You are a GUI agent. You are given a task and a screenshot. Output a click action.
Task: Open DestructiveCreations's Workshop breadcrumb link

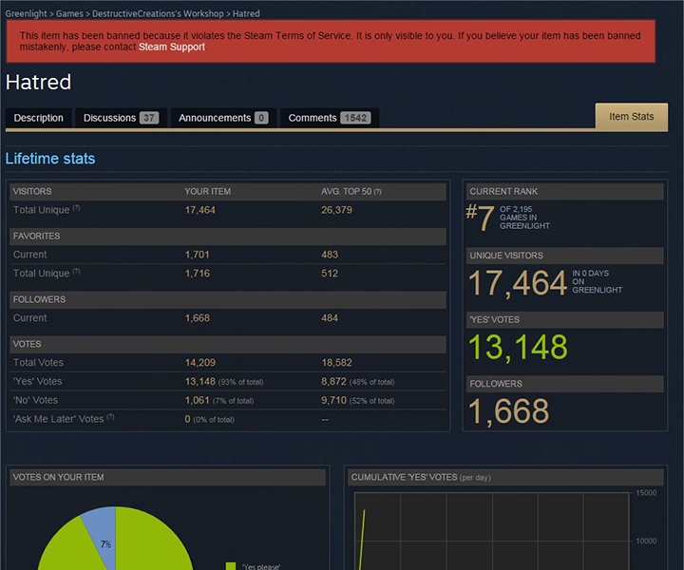click(x=157, y=14)
